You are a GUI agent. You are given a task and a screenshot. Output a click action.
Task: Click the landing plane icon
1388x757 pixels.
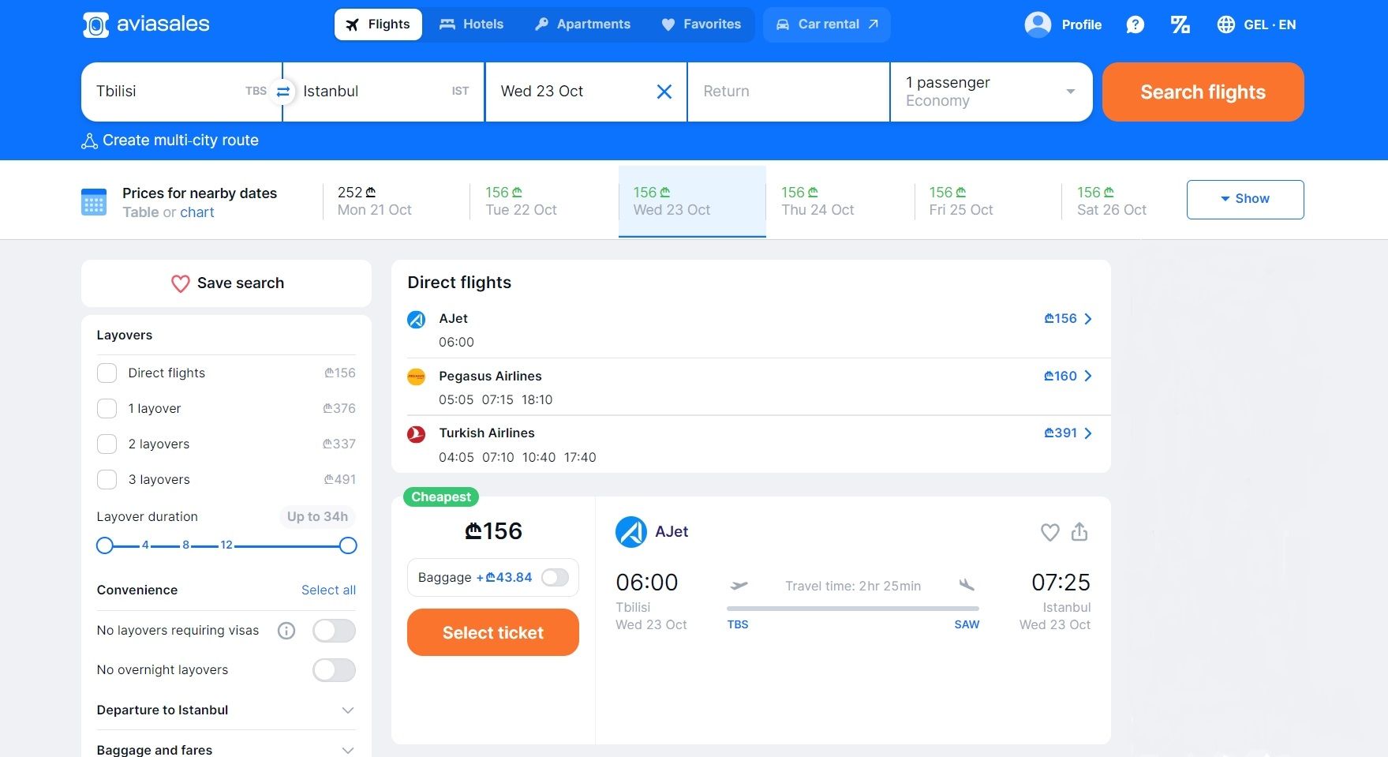tap(967, 585)
